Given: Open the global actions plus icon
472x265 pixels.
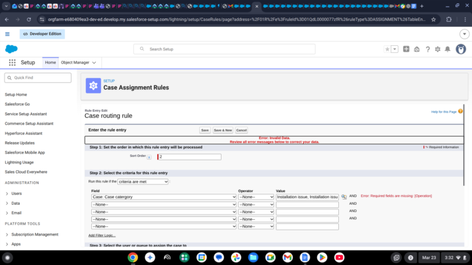Looking at the screenshot, I should tap(406, 49).
